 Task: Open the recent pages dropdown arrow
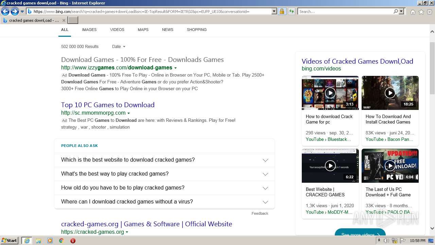[22, 12]
